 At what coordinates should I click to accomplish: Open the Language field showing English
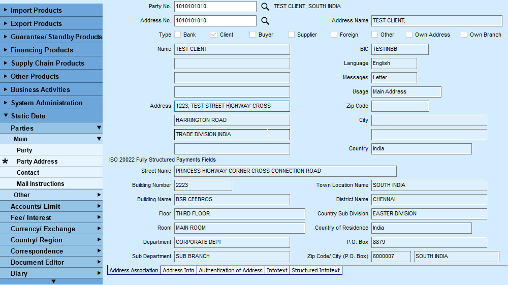[x=394, y=64]
